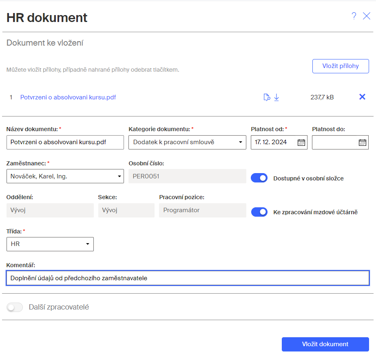This screenshot has height=358, width=376.
Task: Focus the Název dokumentu input field
Action: tap(65, 142)
